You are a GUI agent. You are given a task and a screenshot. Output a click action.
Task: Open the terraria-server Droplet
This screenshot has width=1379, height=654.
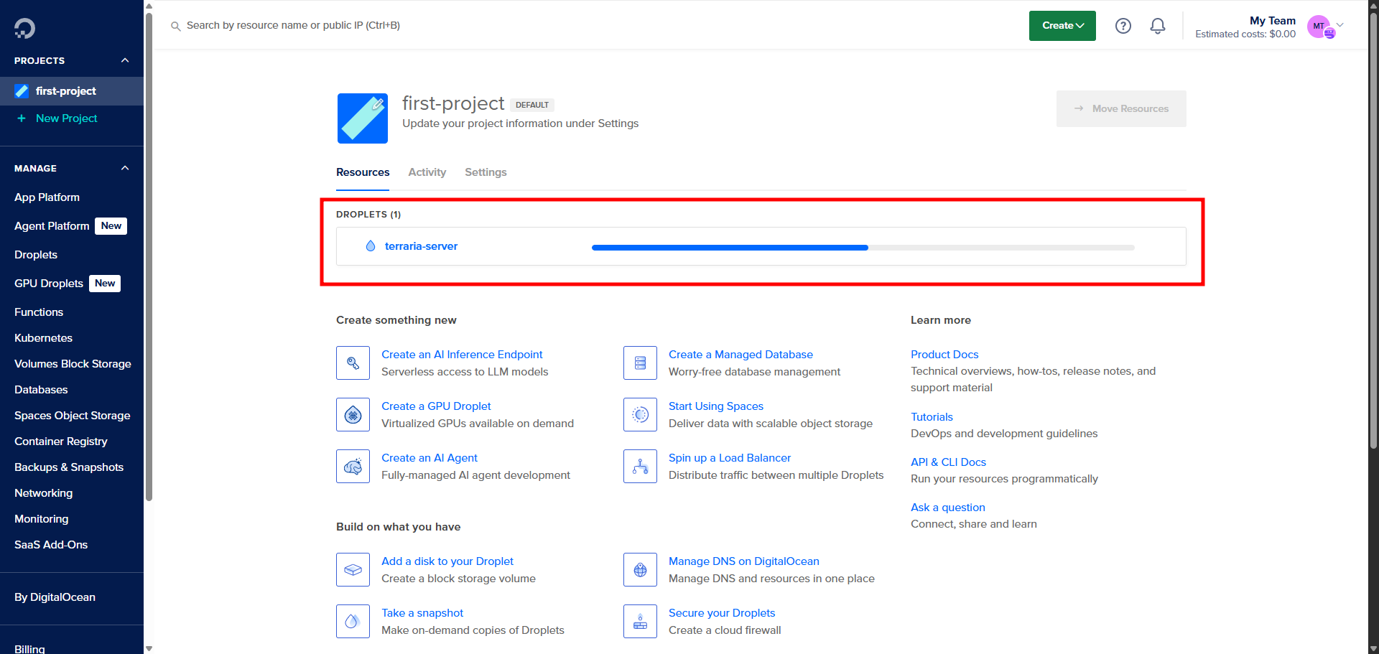tap(421, 246)
